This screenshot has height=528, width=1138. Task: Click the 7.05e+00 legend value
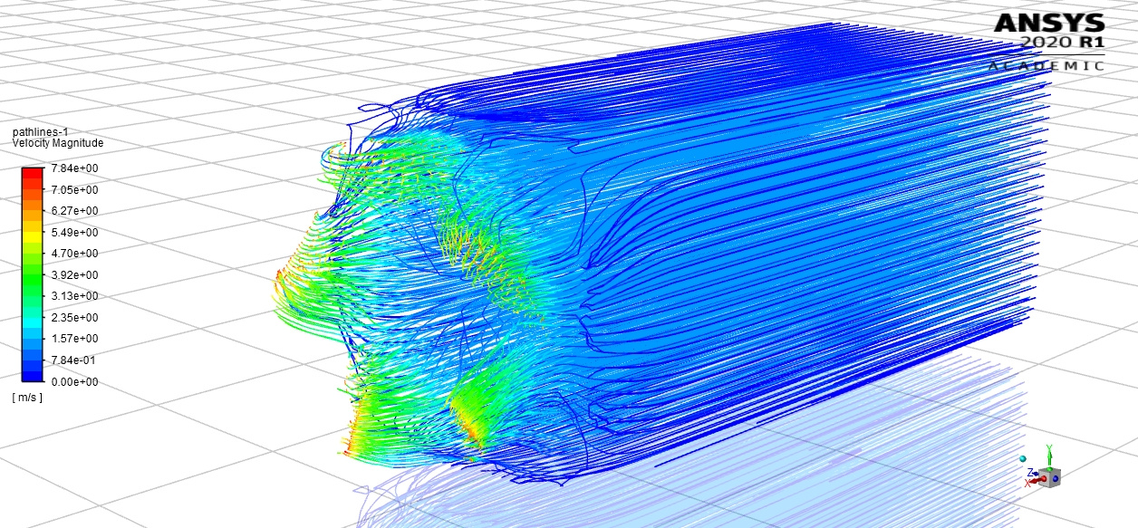coord(75,190)
